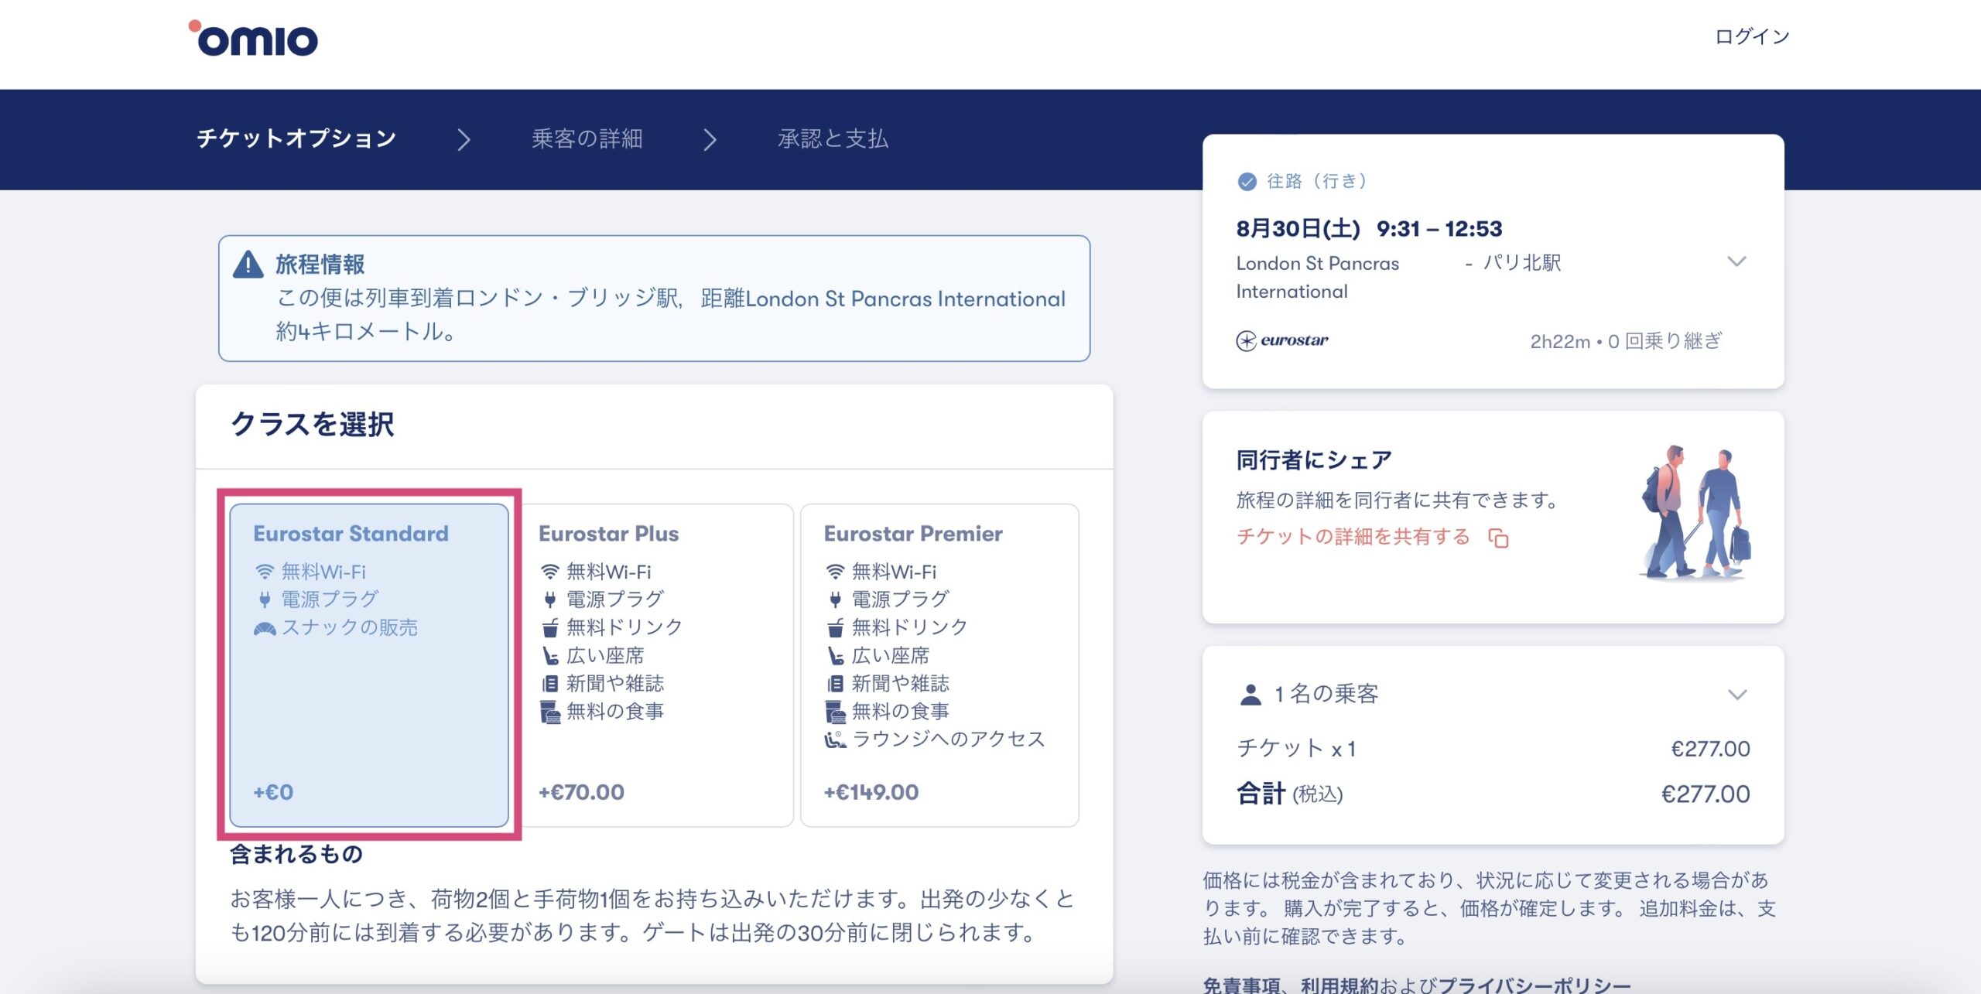Click power plug icon in Eurostar Plus card
The image size is (1981, 994).
point(549,599)
